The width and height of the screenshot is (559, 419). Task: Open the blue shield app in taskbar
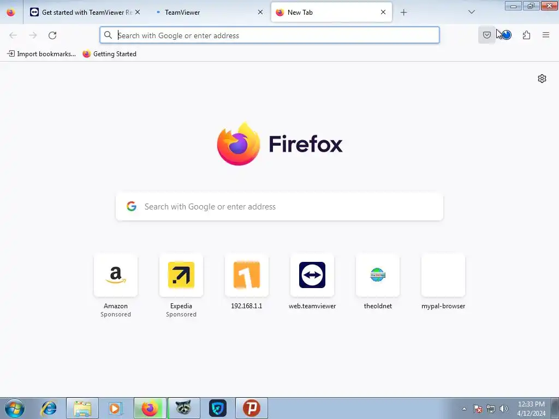(x=217, y=408)
